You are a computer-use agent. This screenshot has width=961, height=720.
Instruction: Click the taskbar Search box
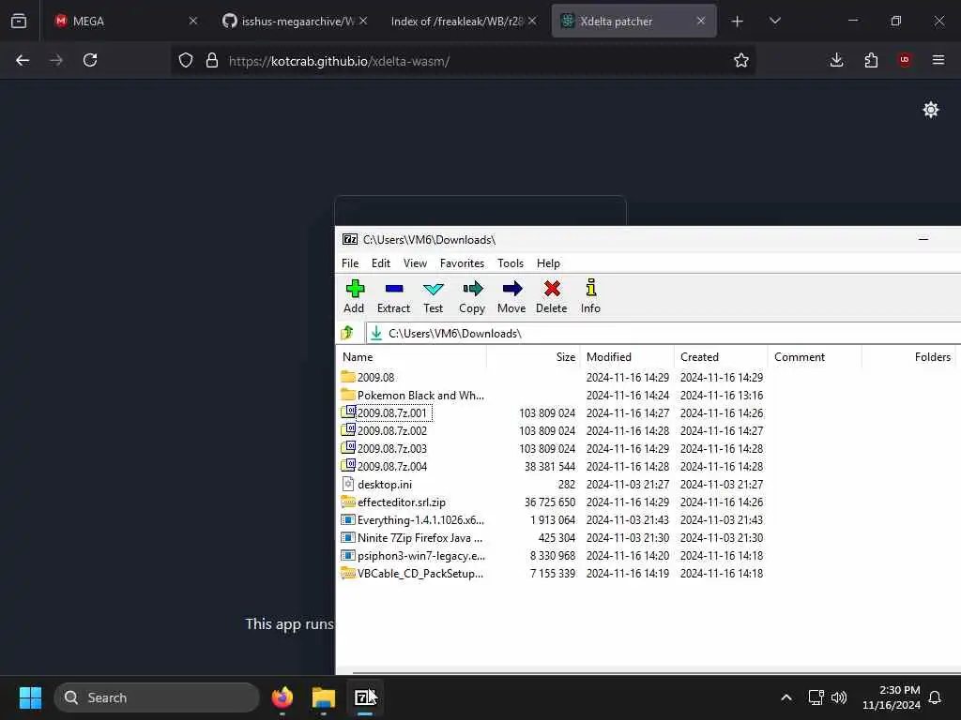click(x=157, y=697)
